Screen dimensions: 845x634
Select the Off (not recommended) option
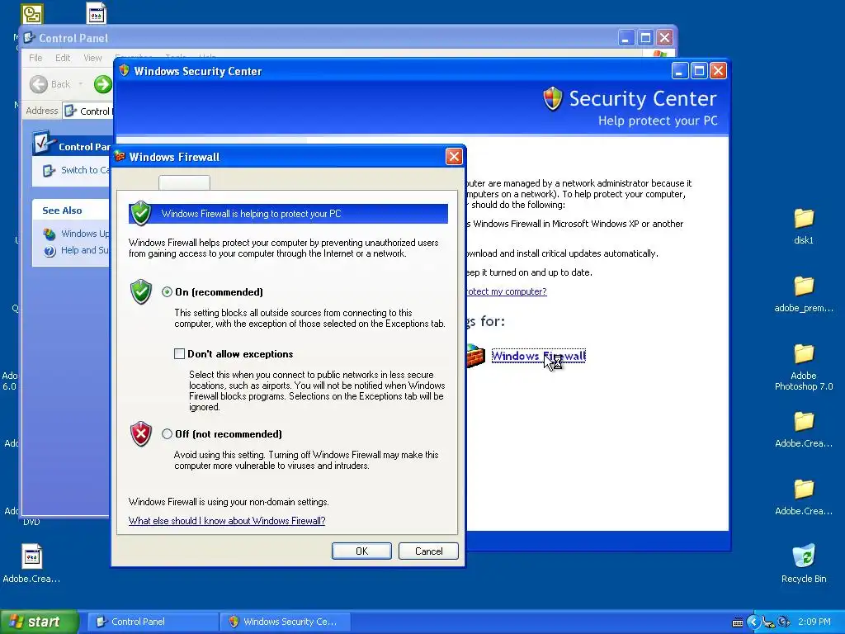coord(167,434)
